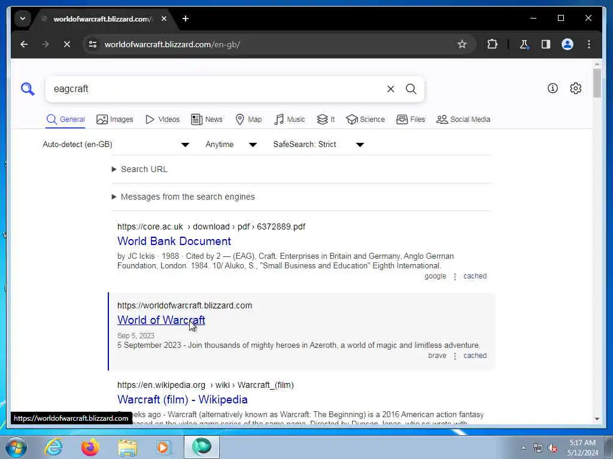
Task: Click google engine label on first result
Action: [x=435, y=276]
